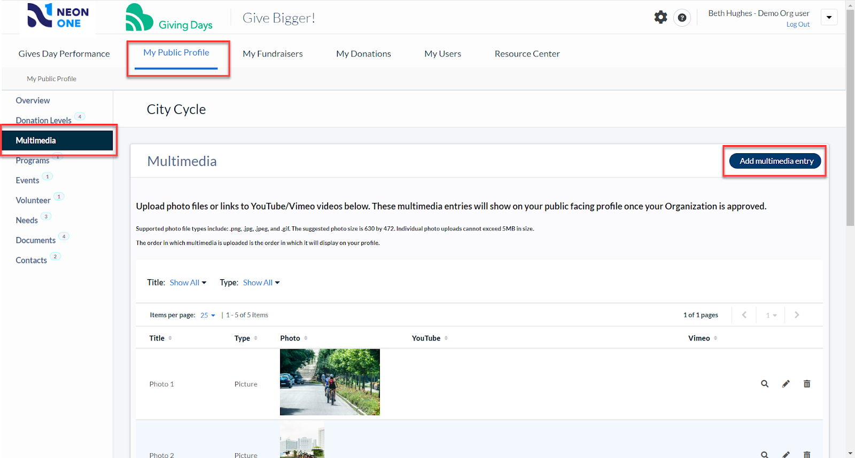This screenshot has width=855, height=458.
Task: Sort by the YouTube column
Action: [430, 338]
